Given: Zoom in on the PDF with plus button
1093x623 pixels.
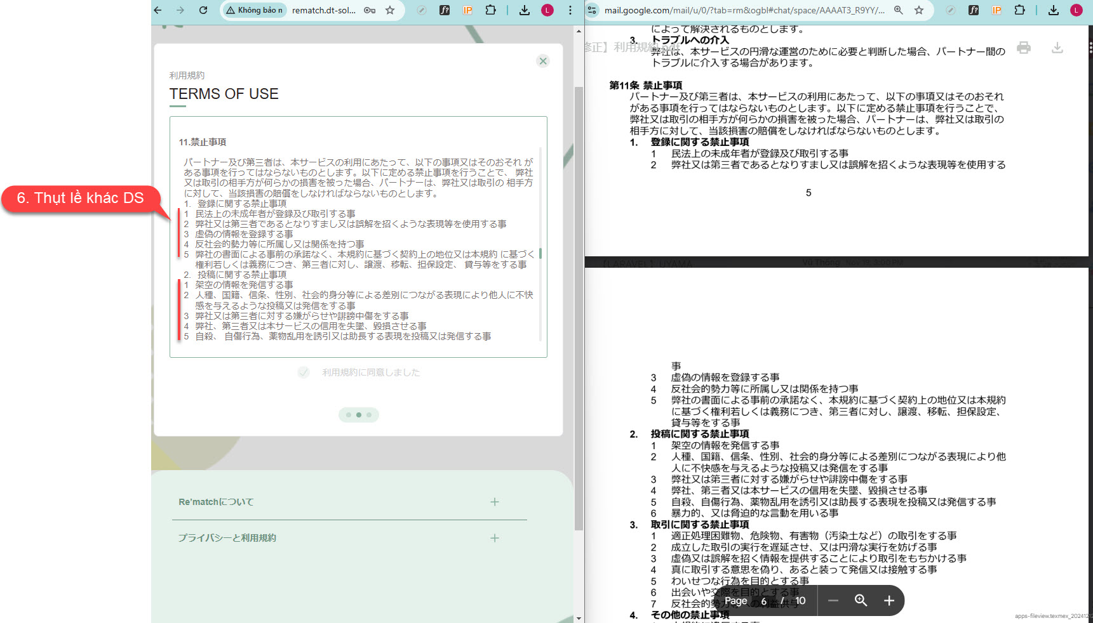Looking at the screenshot, I should tap(888, 600).
